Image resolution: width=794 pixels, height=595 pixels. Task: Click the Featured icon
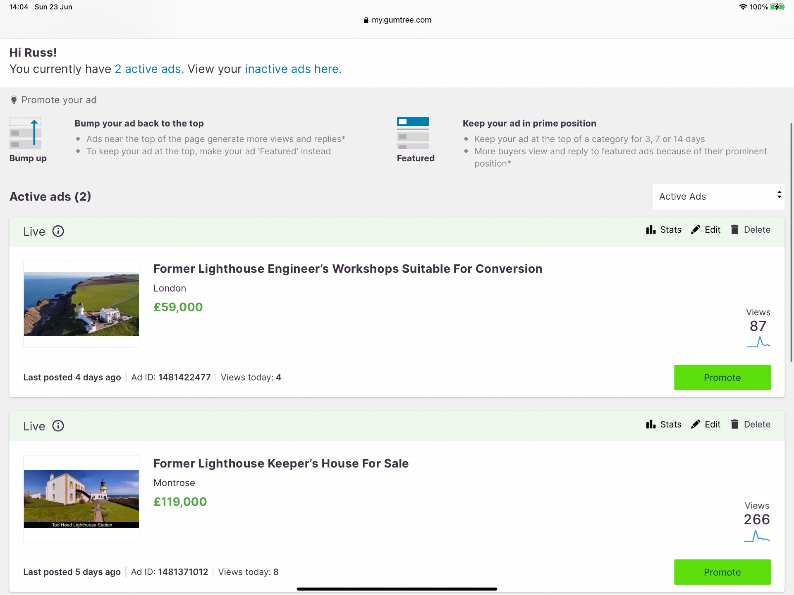[413, 133]
